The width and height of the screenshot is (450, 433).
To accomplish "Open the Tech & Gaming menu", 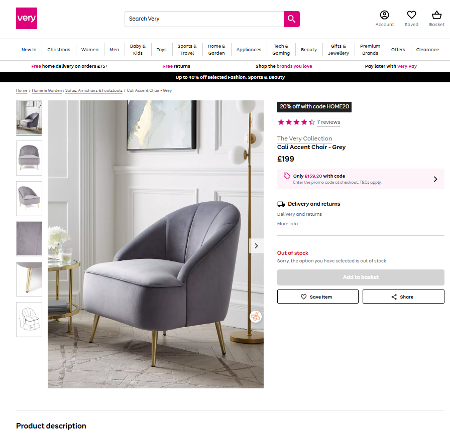I will click(x=281, y=50).
